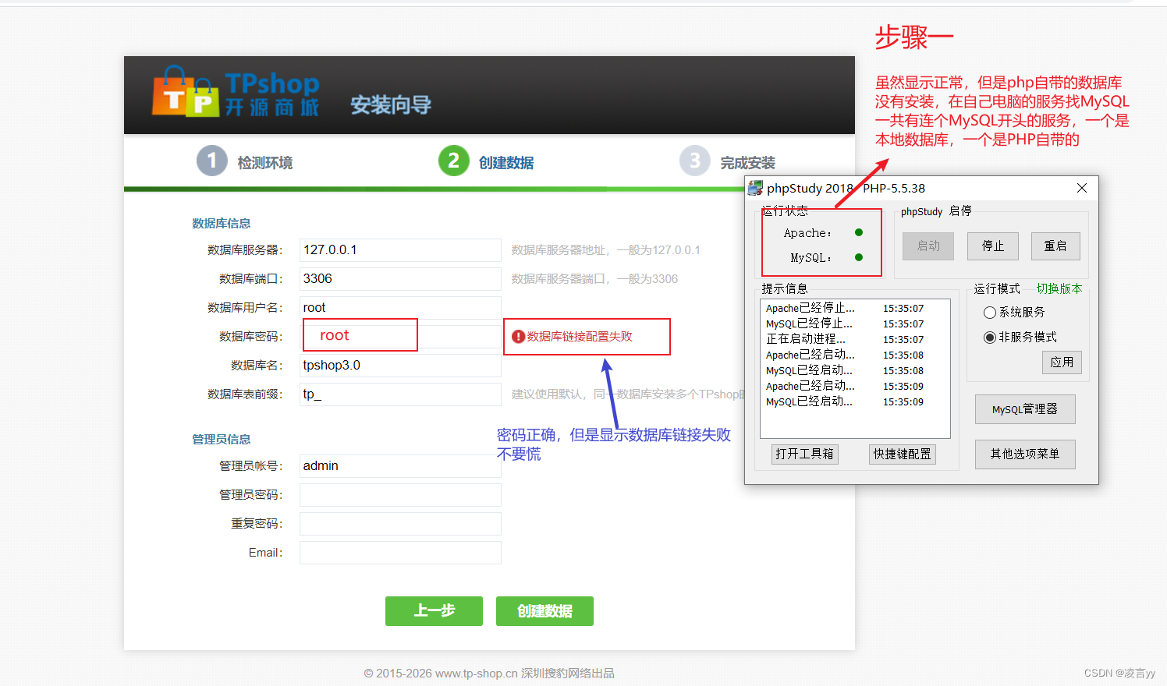Click the 切换版本 link
Image resolution: width=1167 pixels, height=686 pixels.
pos(1059,288)
